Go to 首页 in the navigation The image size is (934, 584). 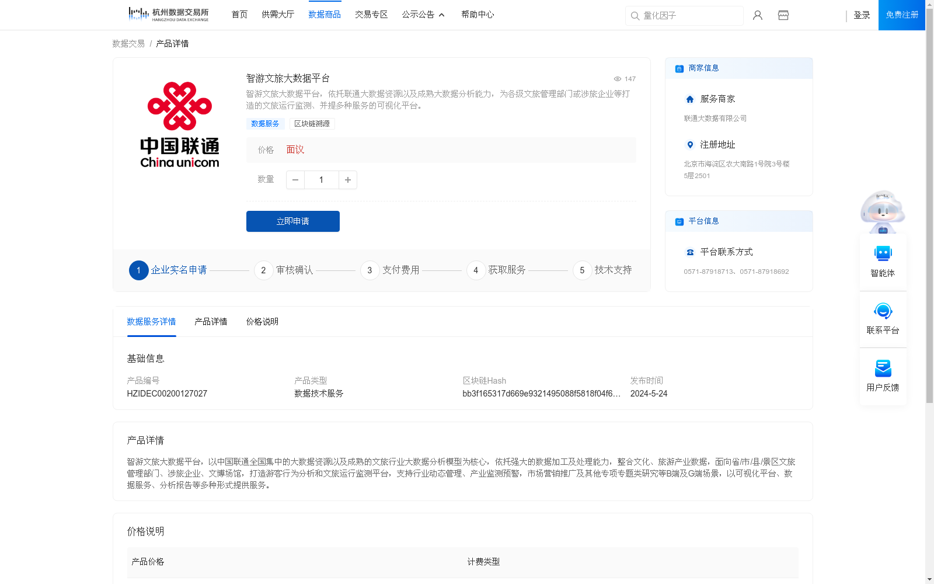click(239, 15)
